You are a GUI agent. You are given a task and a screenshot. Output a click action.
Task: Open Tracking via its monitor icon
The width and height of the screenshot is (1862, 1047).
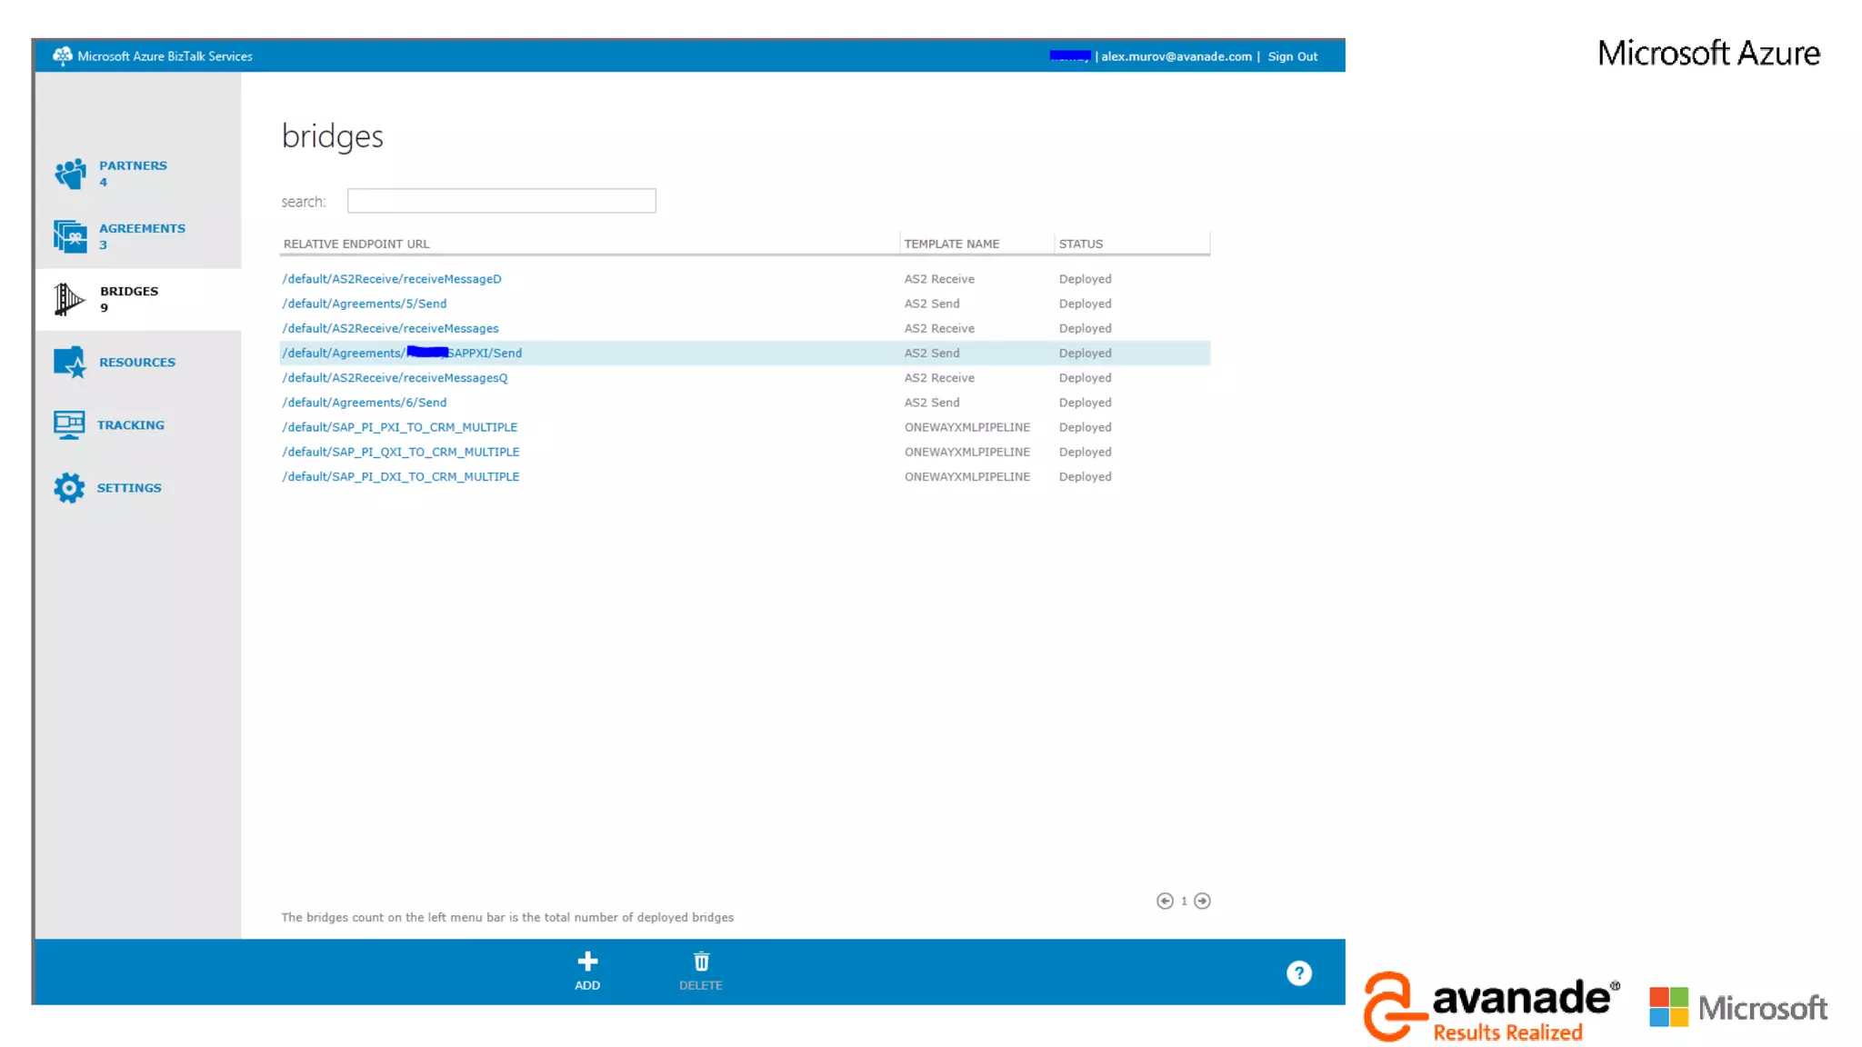tap(69, 424)
